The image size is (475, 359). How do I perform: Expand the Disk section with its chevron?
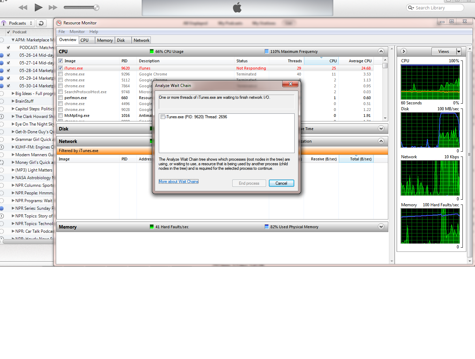[381, 129]
